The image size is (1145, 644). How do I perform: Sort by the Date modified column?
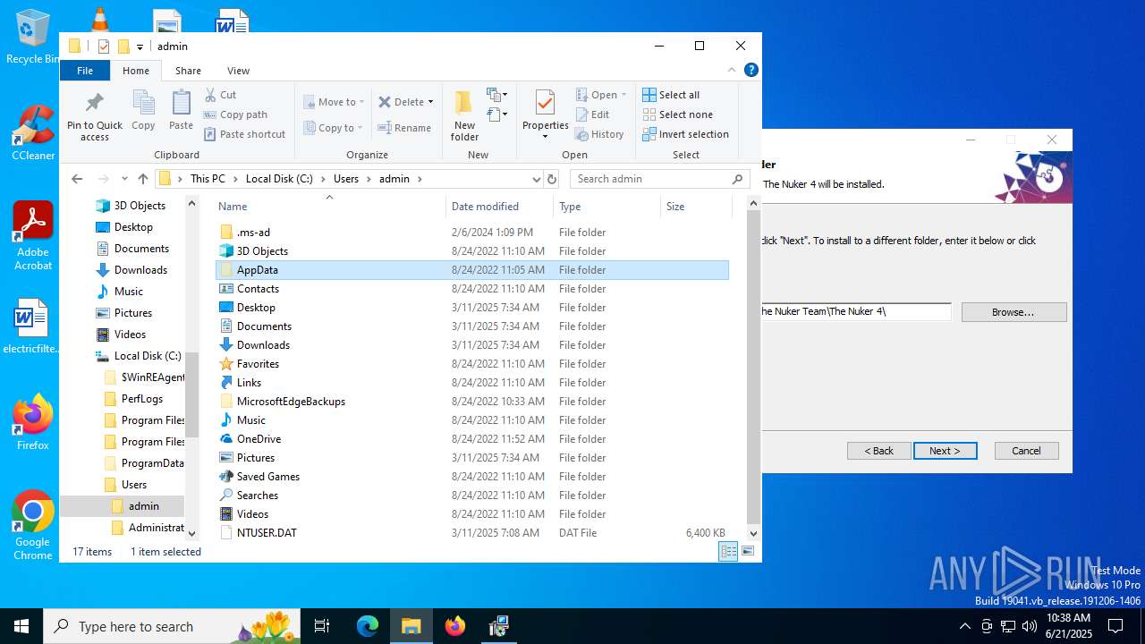click(x=499, y=207)
